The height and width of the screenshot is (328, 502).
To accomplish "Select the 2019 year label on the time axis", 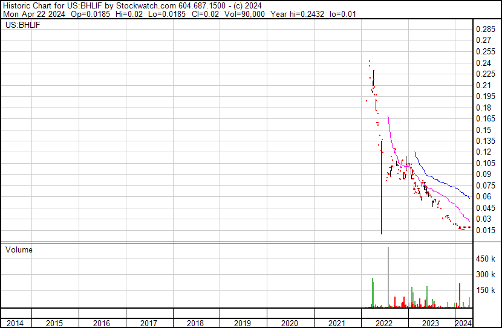I will tap(243, 323).
